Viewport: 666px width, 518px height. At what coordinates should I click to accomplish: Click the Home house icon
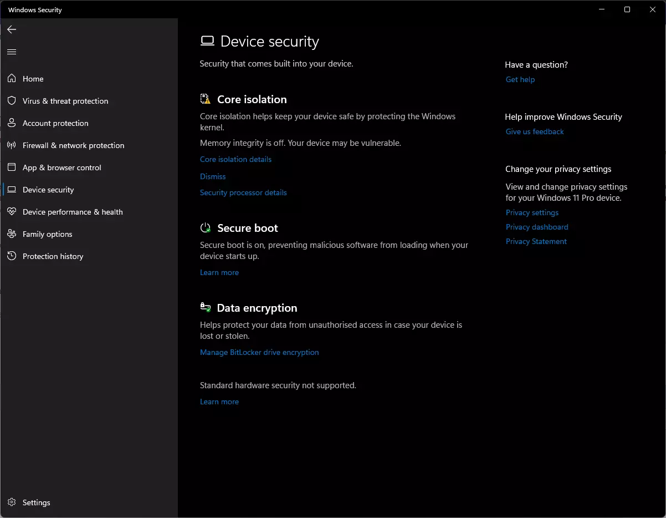pos(12,79)
